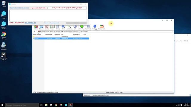Switch to WinRAR taskbar button
This screenshot has height=107, width=191.
click(x=71, y=105)
